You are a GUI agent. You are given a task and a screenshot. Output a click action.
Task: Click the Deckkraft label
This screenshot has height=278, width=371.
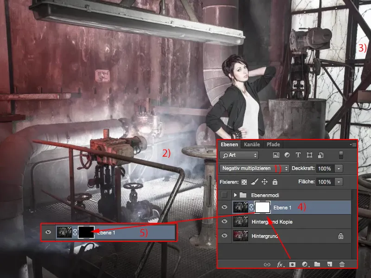303,168
